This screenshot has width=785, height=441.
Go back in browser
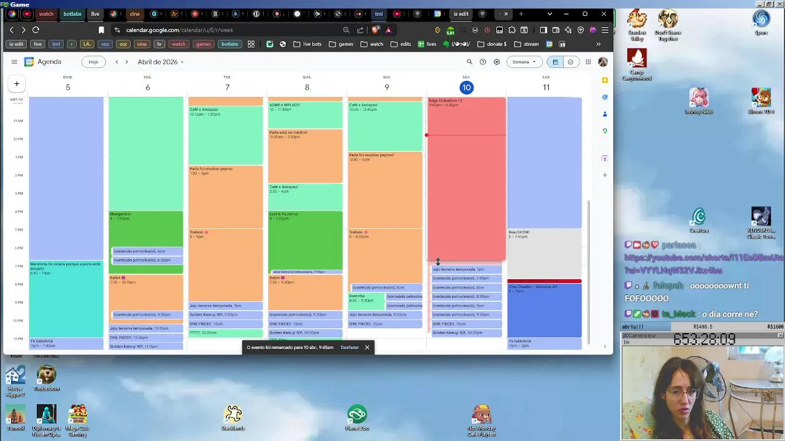12,29
